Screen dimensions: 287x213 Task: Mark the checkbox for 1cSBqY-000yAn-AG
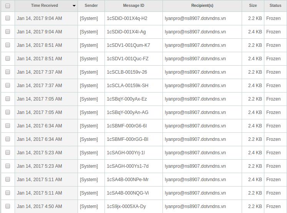(8, 112)
